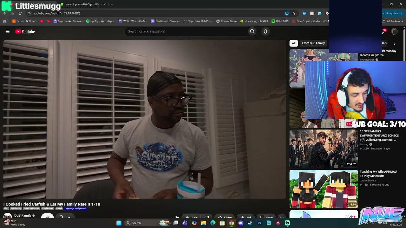Open the Teaching My Wife APHMAU thumbnail
The image size is (406, 228).
pyautogui.click(x=324, y=189)
